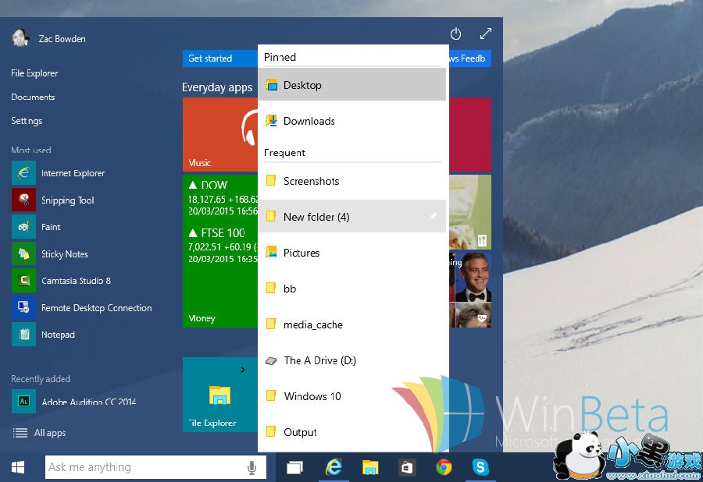Open Documents from Start menu

pyautogui.click(x=33, y=97)
